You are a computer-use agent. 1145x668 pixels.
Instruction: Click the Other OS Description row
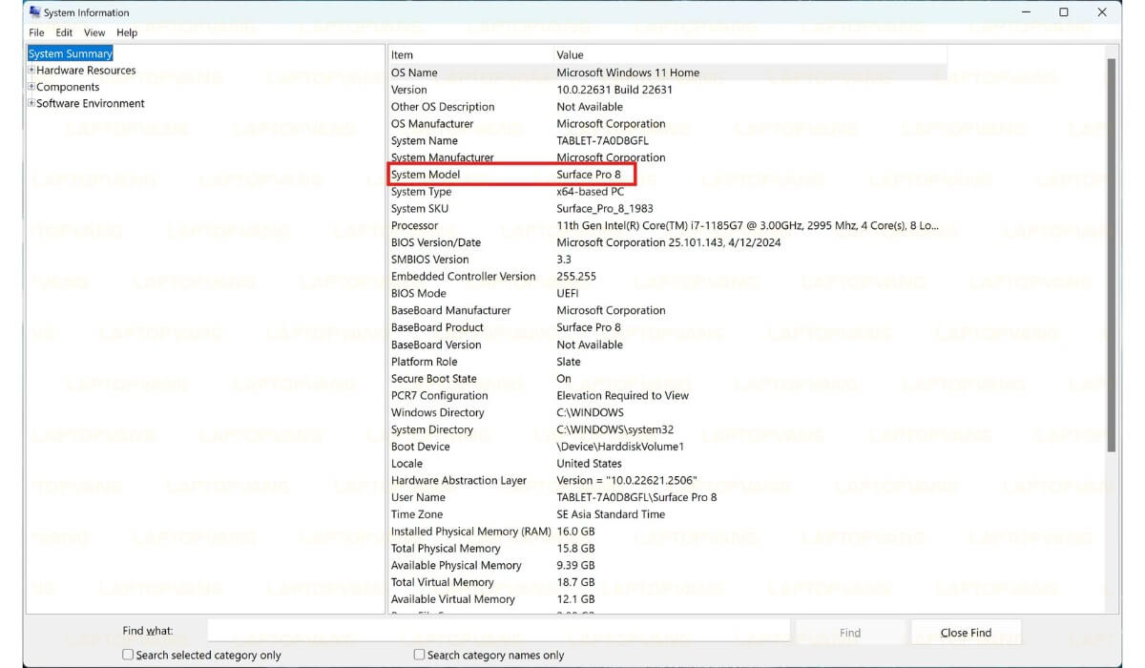tap(668, 107)
